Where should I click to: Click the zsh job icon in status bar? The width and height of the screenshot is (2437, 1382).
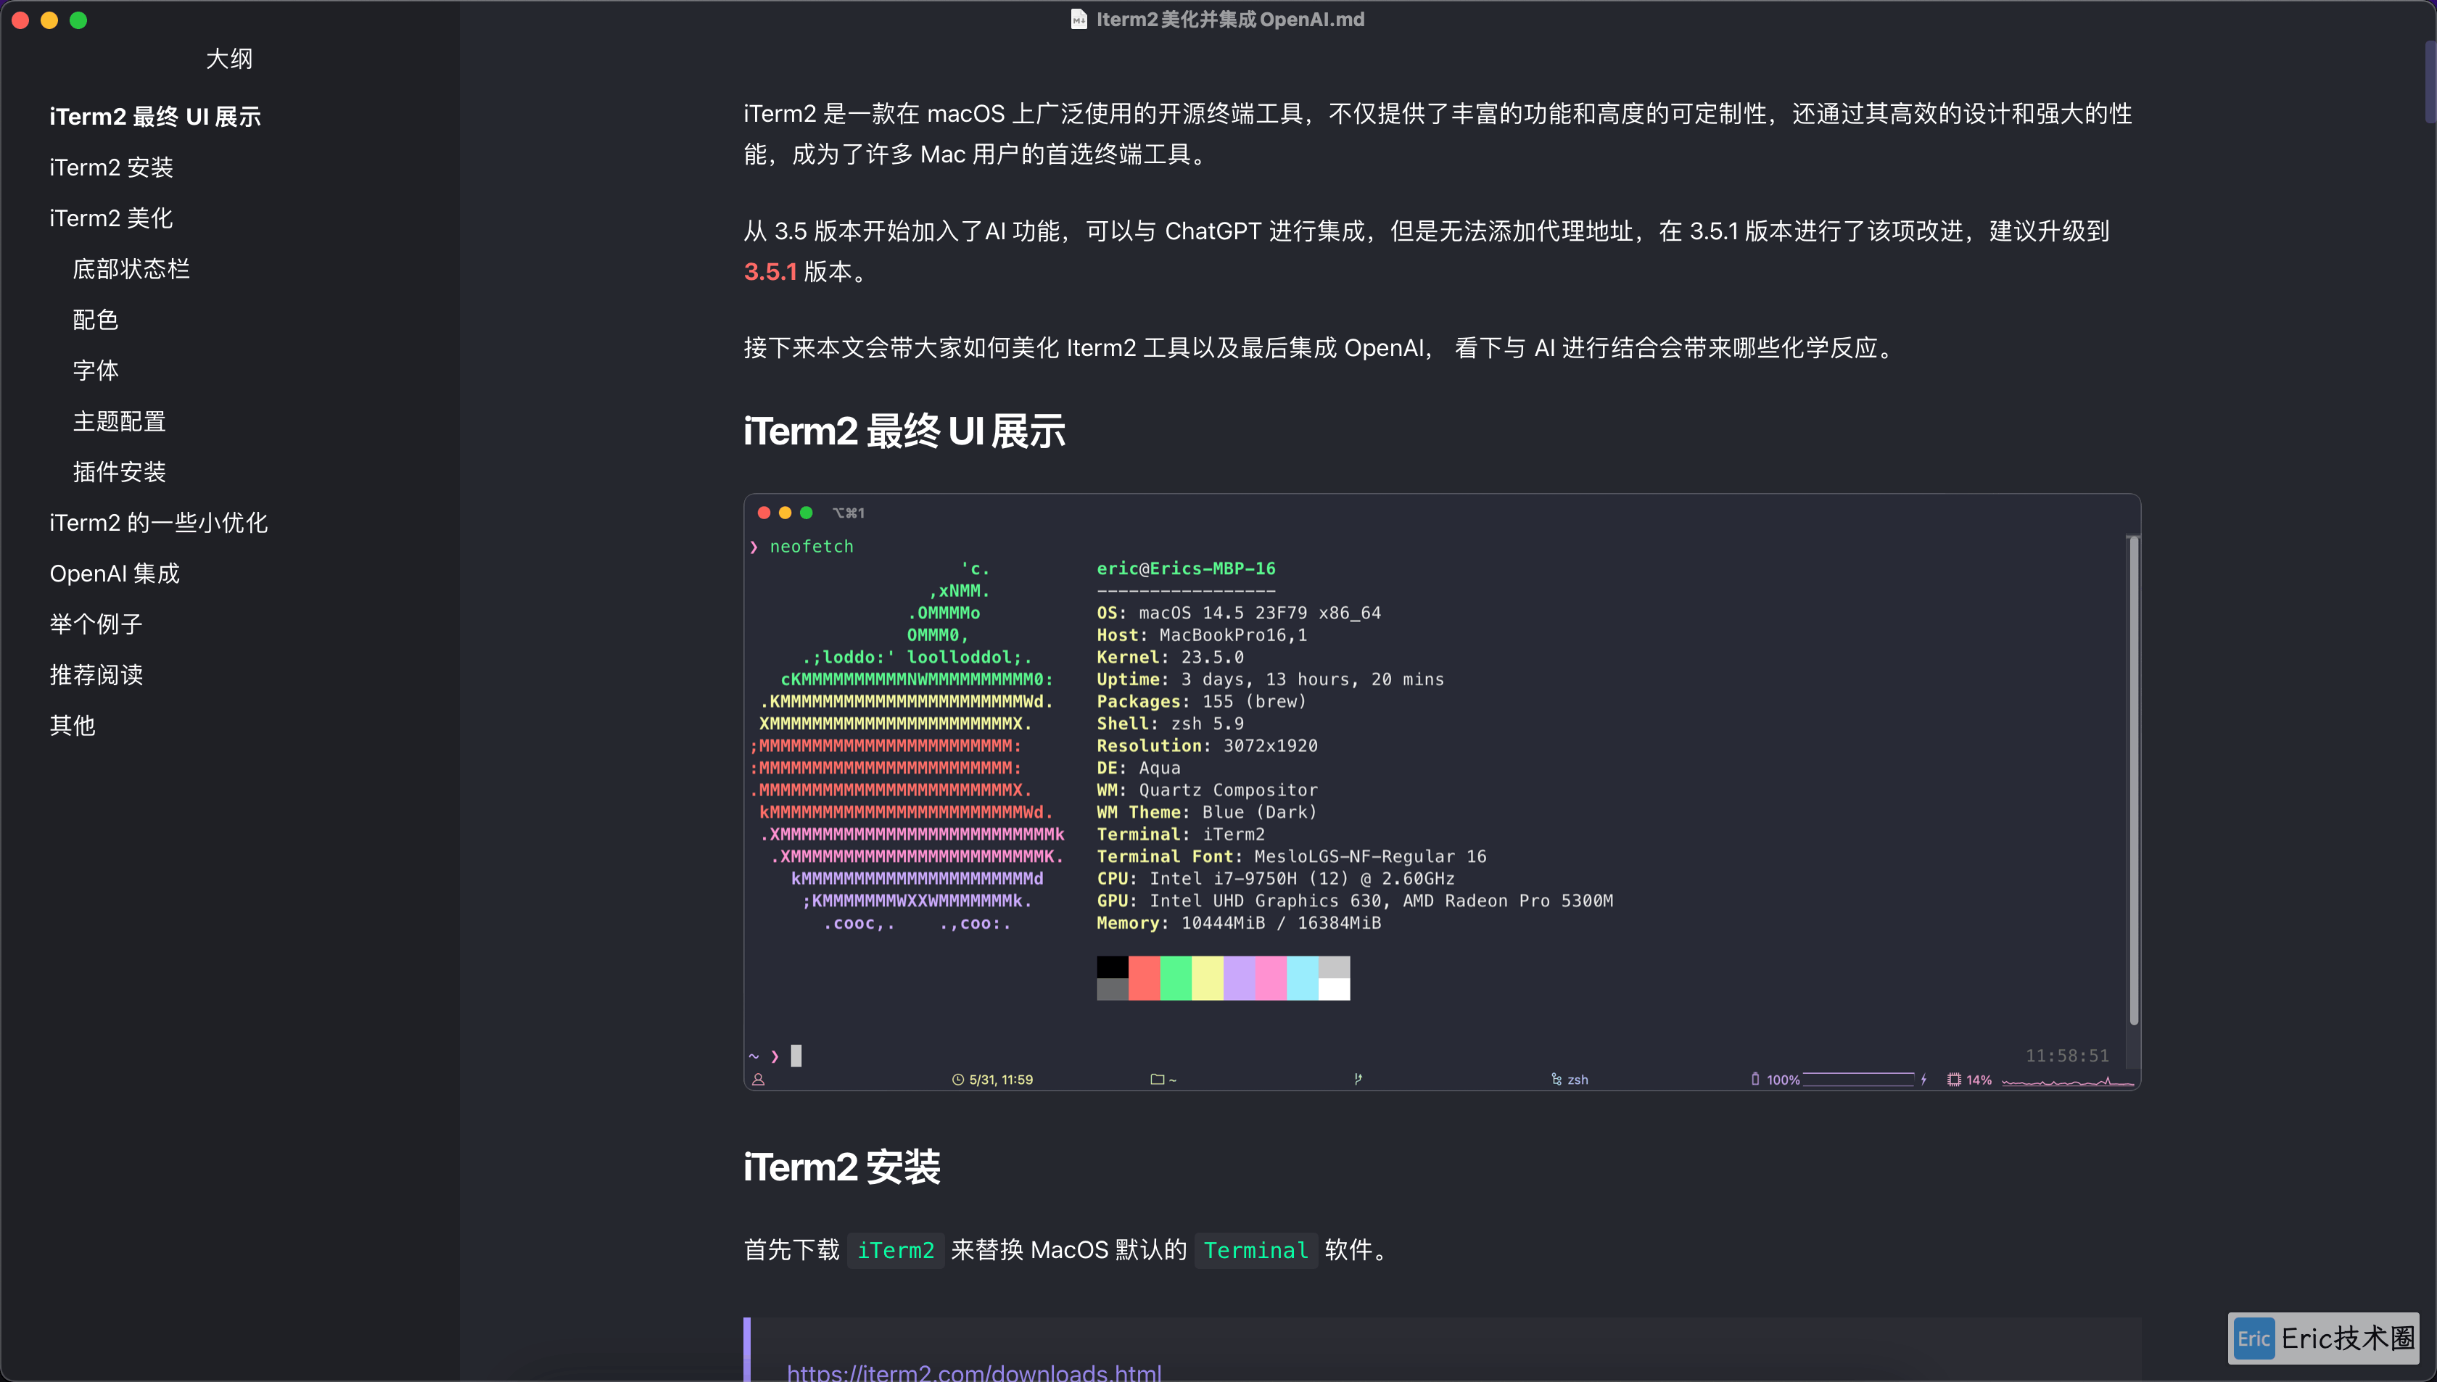point(1556,1079)
